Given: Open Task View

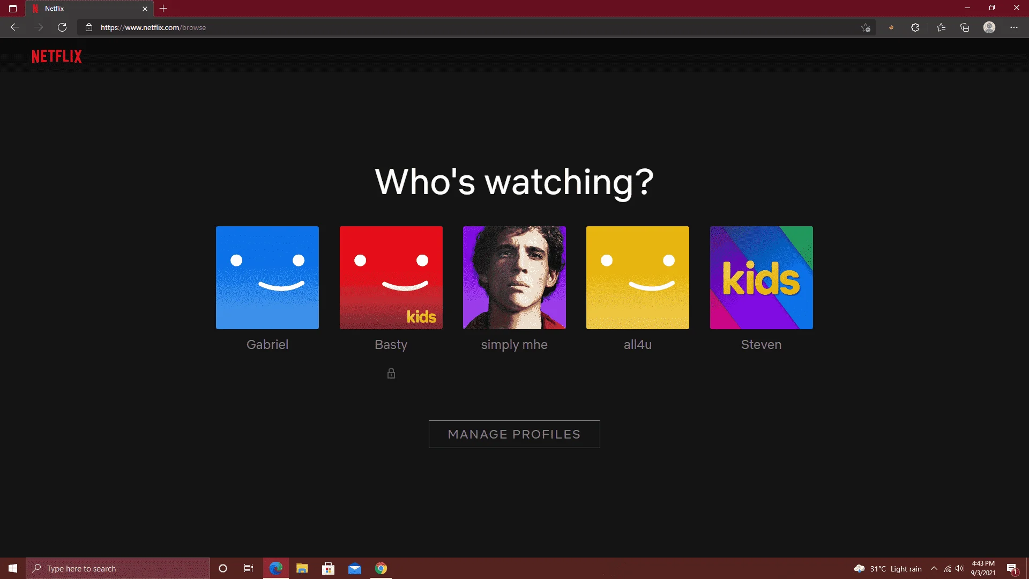Looking at the screenshot, I should tap(249, 568).
